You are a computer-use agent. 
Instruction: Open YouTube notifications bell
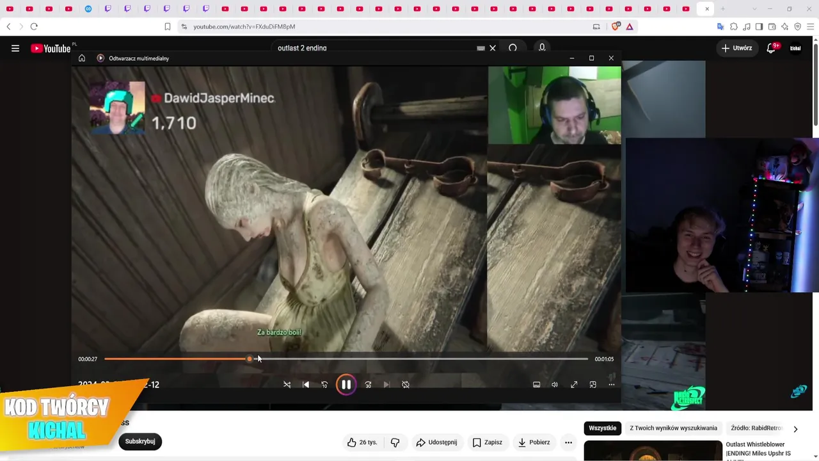(772, 48)
